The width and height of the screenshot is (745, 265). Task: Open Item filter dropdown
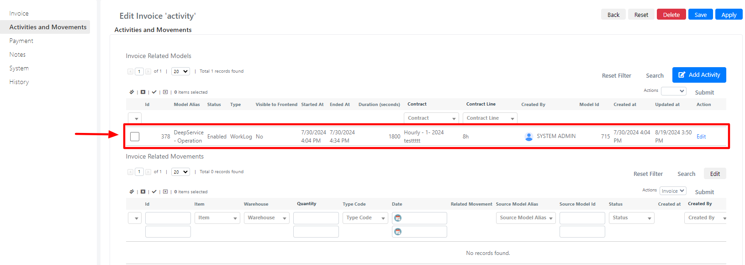click(x=217, y=218)
